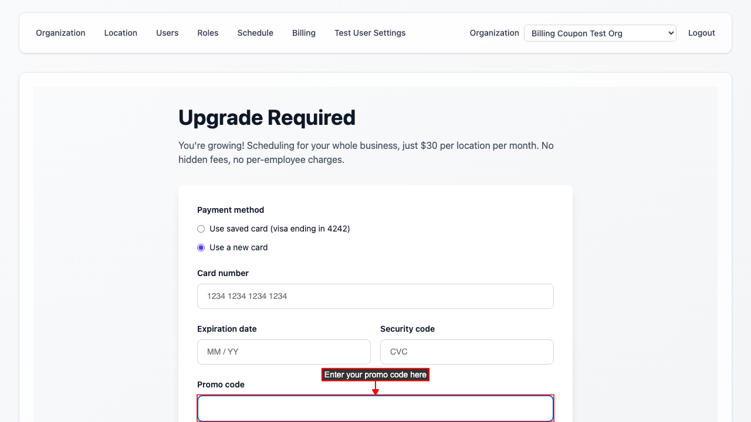
Task: Click the Security code label
Action: (x=407, y=329)
